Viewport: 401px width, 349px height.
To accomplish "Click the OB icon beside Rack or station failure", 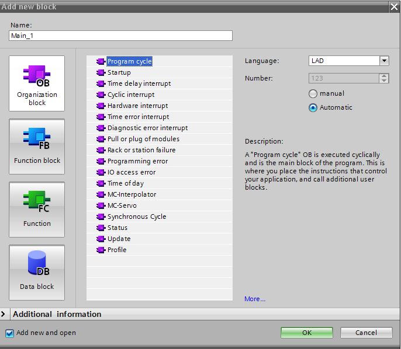I will (101, 150).
